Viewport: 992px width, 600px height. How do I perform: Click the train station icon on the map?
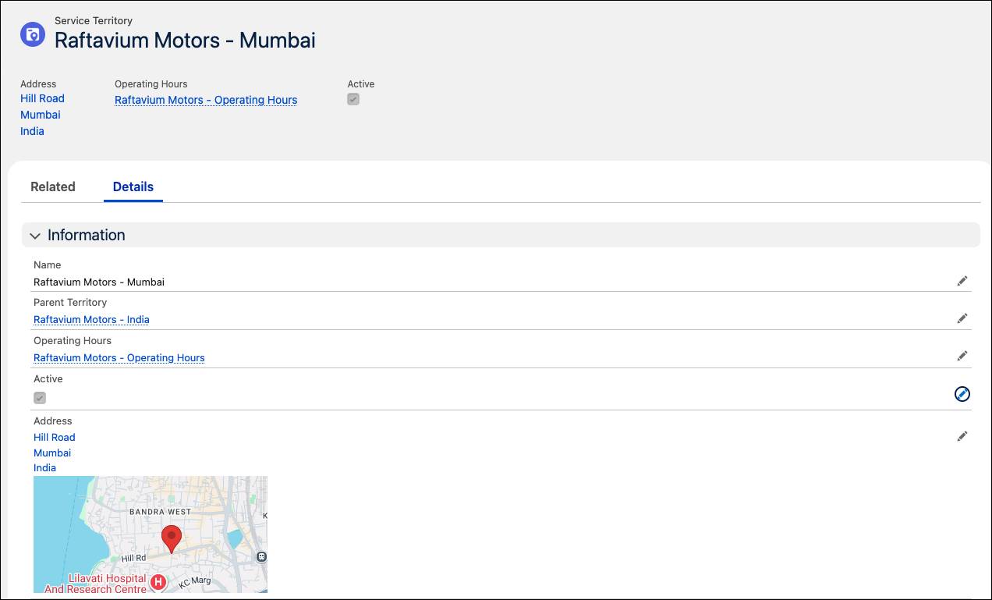pos(260,558)
